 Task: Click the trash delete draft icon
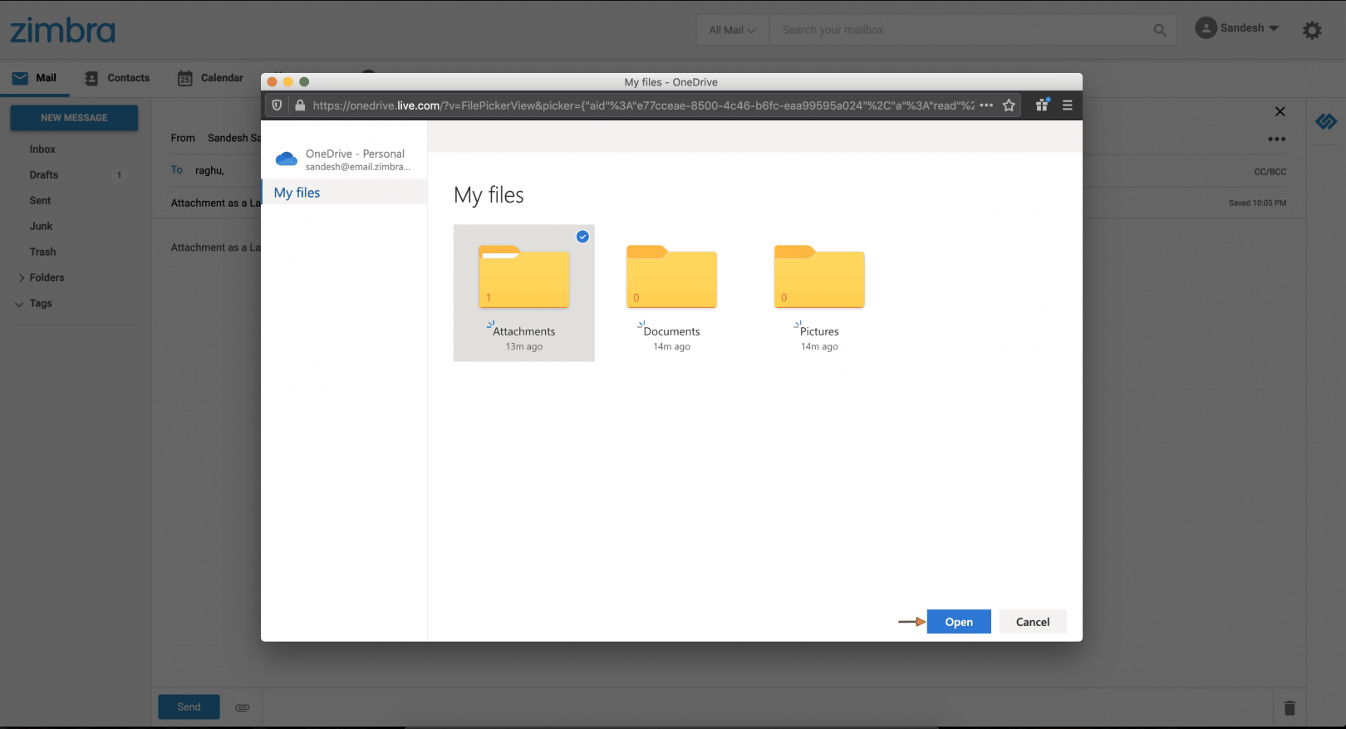pos(1290,708)
